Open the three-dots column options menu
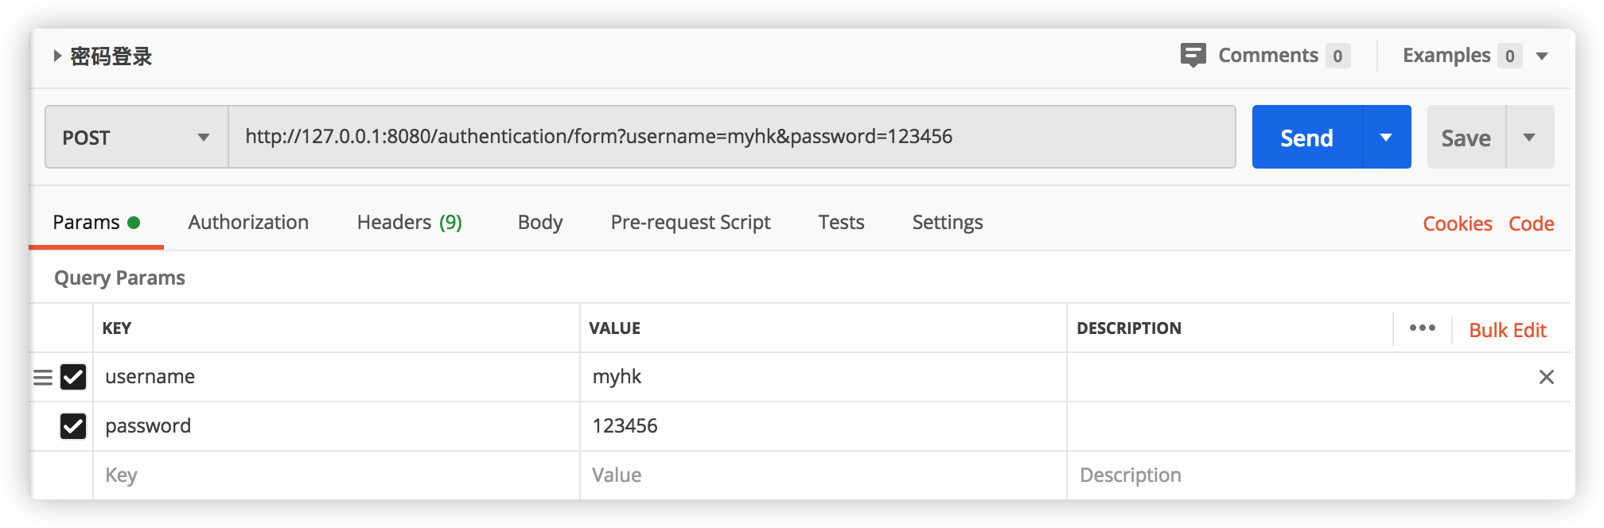This screenshot has height=528, width=1604. point(1422,328)
